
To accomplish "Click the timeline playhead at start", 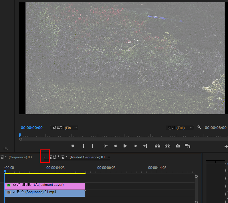I will coord(5,172).
